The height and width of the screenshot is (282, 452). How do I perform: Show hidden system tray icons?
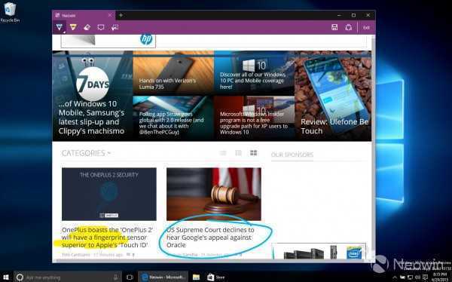pos(395,277)
